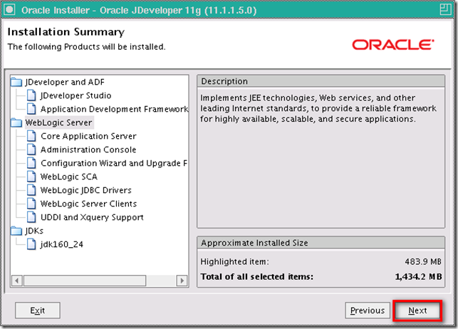
Task: Click the total size value 1,434.2 MB
Action: (x=418, y=276)
